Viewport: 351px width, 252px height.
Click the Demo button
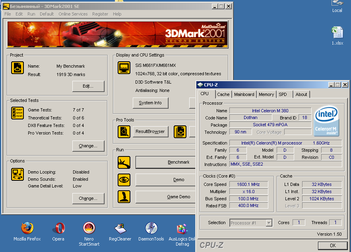[x=166, y=180]
